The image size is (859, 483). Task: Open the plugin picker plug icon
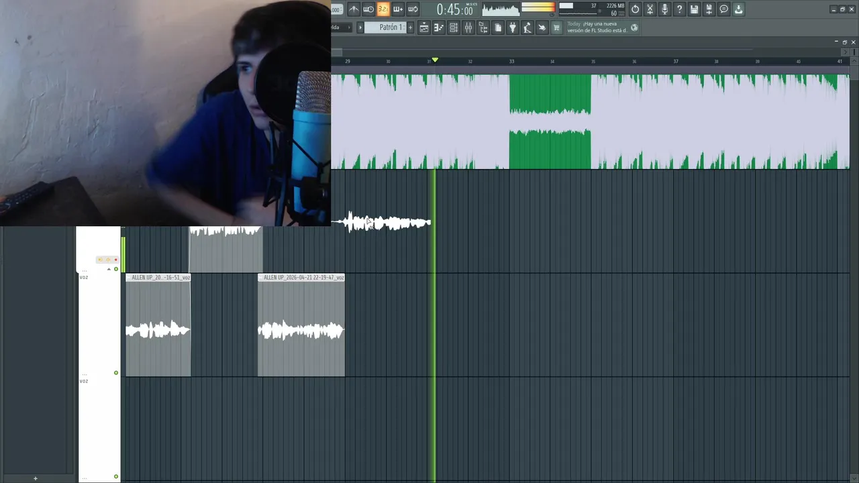(x=513, y=28)
